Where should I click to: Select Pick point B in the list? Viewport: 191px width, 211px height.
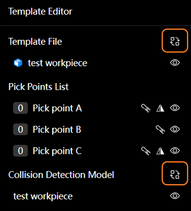pos(57,129)
